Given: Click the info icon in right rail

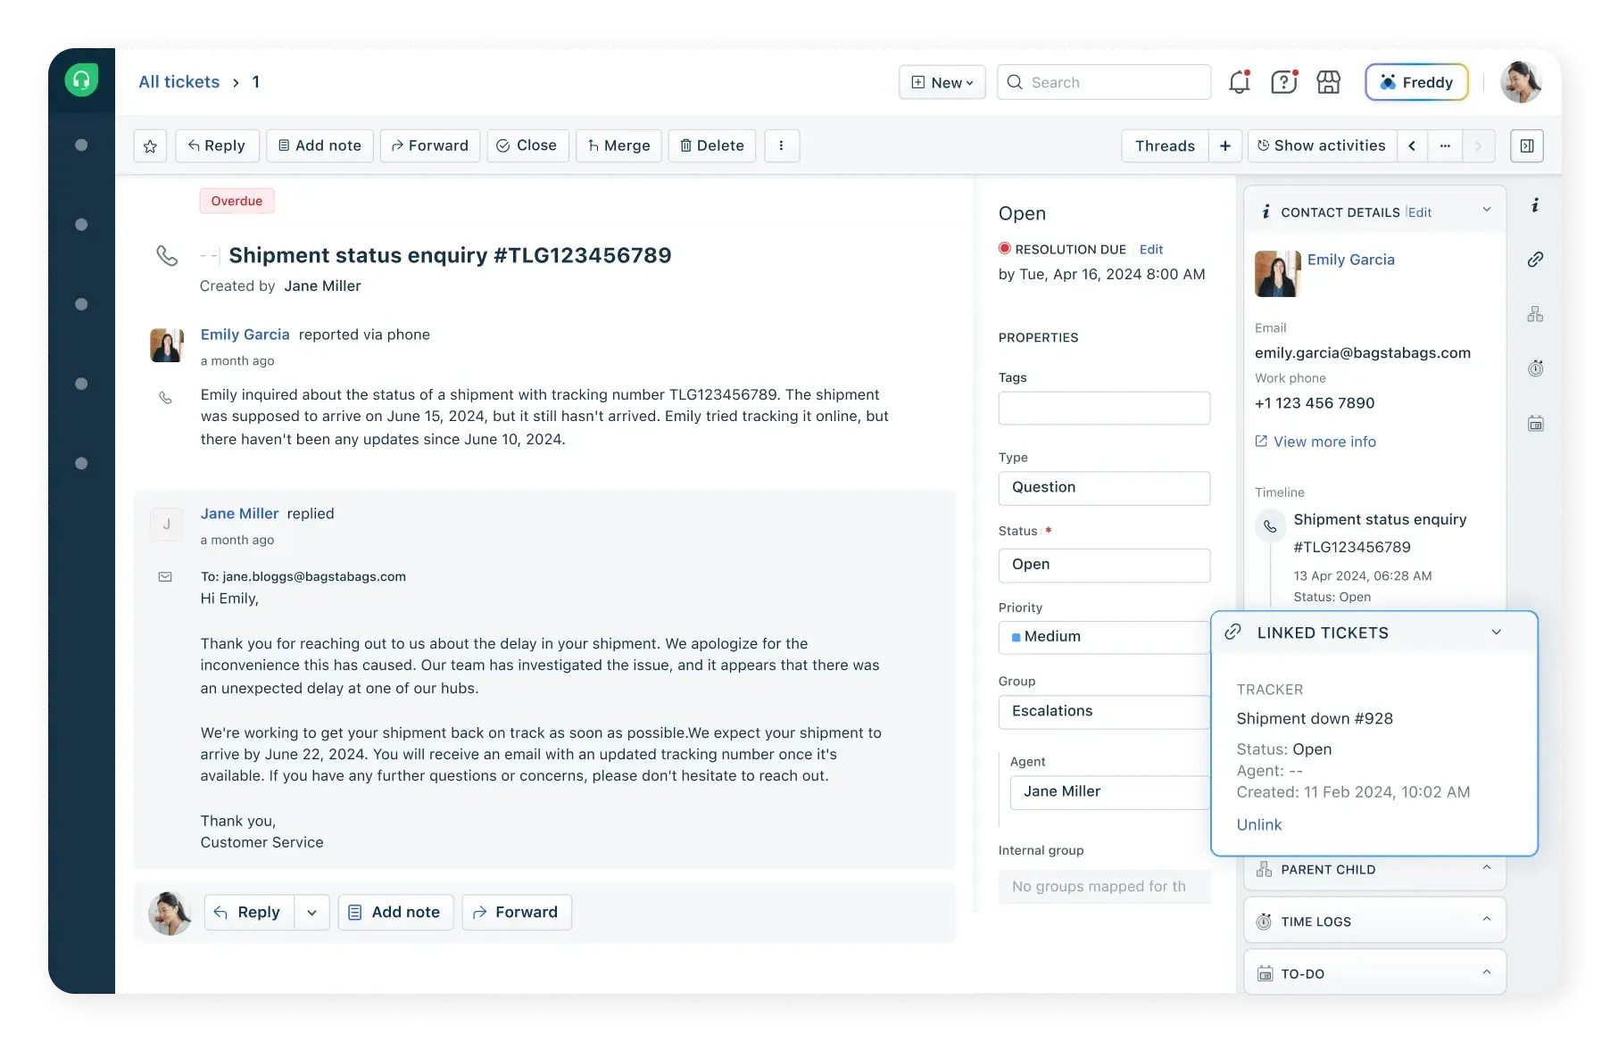Looking at the screenshot, I should (1535, 206).
